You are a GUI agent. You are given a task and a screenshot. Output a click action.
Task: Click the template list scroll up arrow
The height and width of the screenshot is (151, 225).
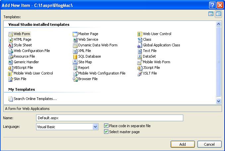click(x=218, y=24)
